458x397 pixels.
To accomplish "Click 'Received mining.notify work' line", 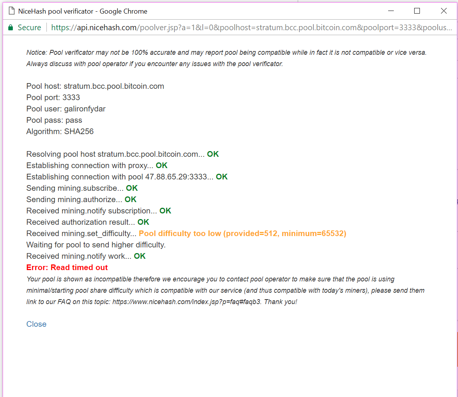I will [86, 256].
